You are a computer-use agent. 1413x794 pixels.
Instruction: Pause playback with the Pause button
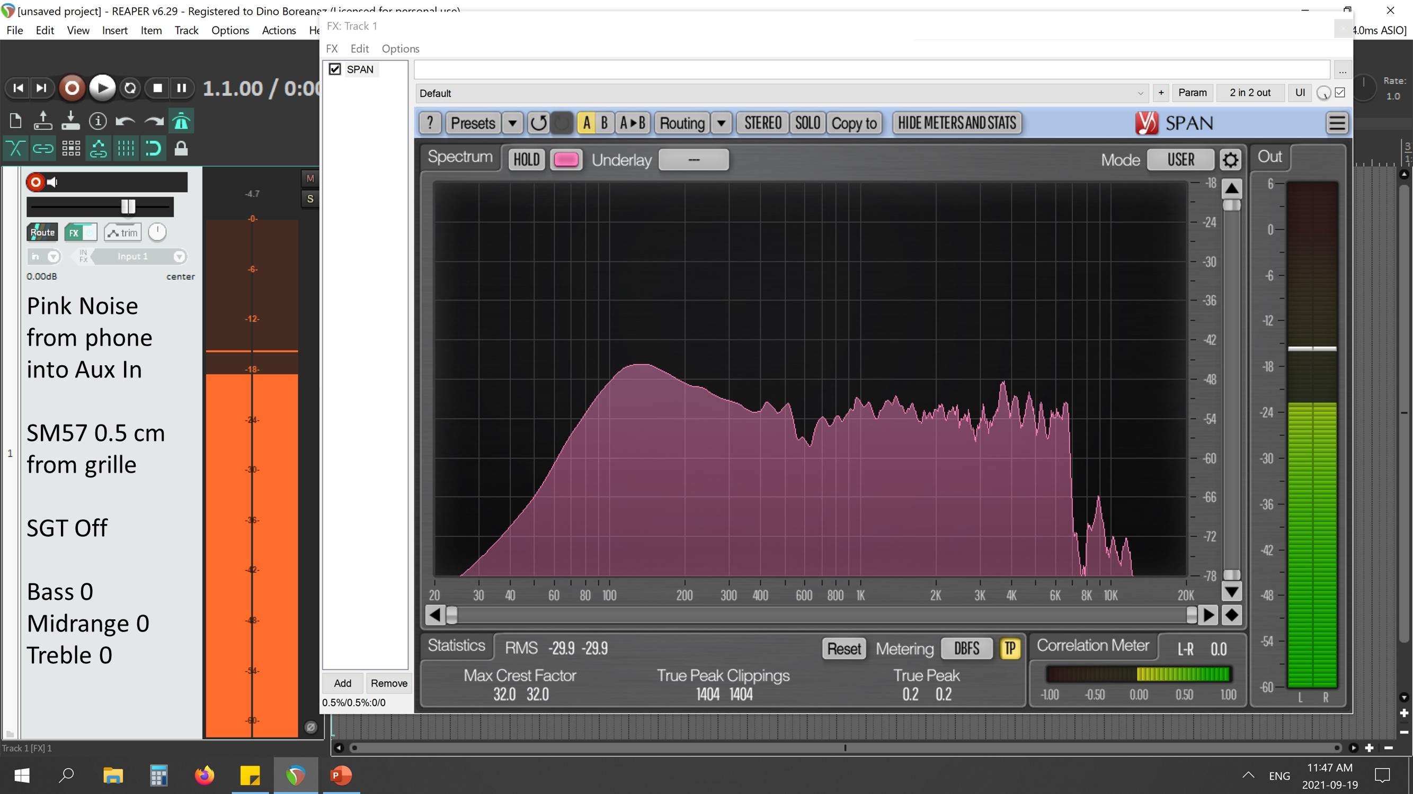click(x=182, y=88)
